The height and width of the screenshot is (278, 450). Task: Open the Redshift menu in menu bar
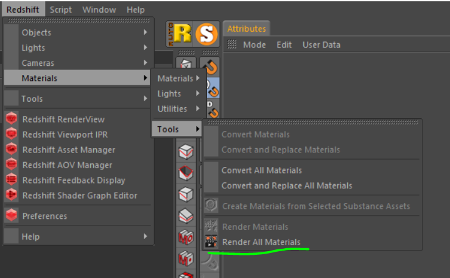coord(23,10)
